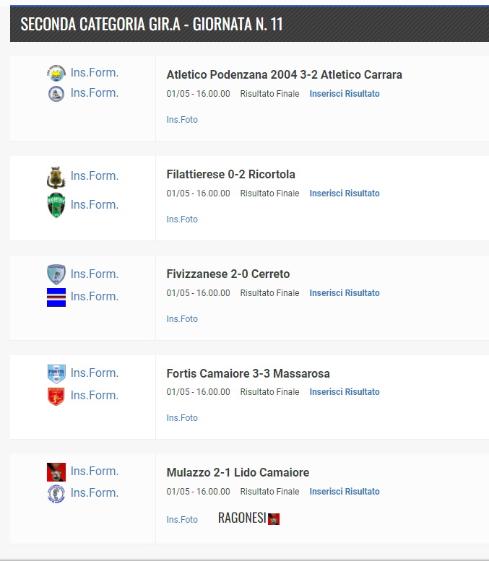This screenshot has width=489, height=561.
Task: Click Ins.Form. link for Atletico Podenzana
Action: pyautogui.click(x=95, y=72)
